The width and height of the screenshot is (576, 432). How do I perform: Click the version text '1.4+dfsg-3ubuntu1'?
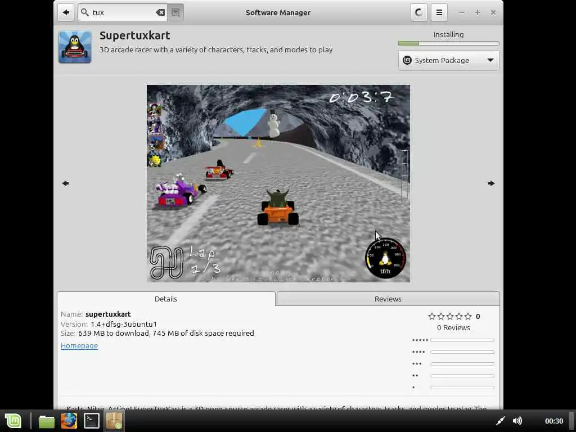tap(124, 324)
